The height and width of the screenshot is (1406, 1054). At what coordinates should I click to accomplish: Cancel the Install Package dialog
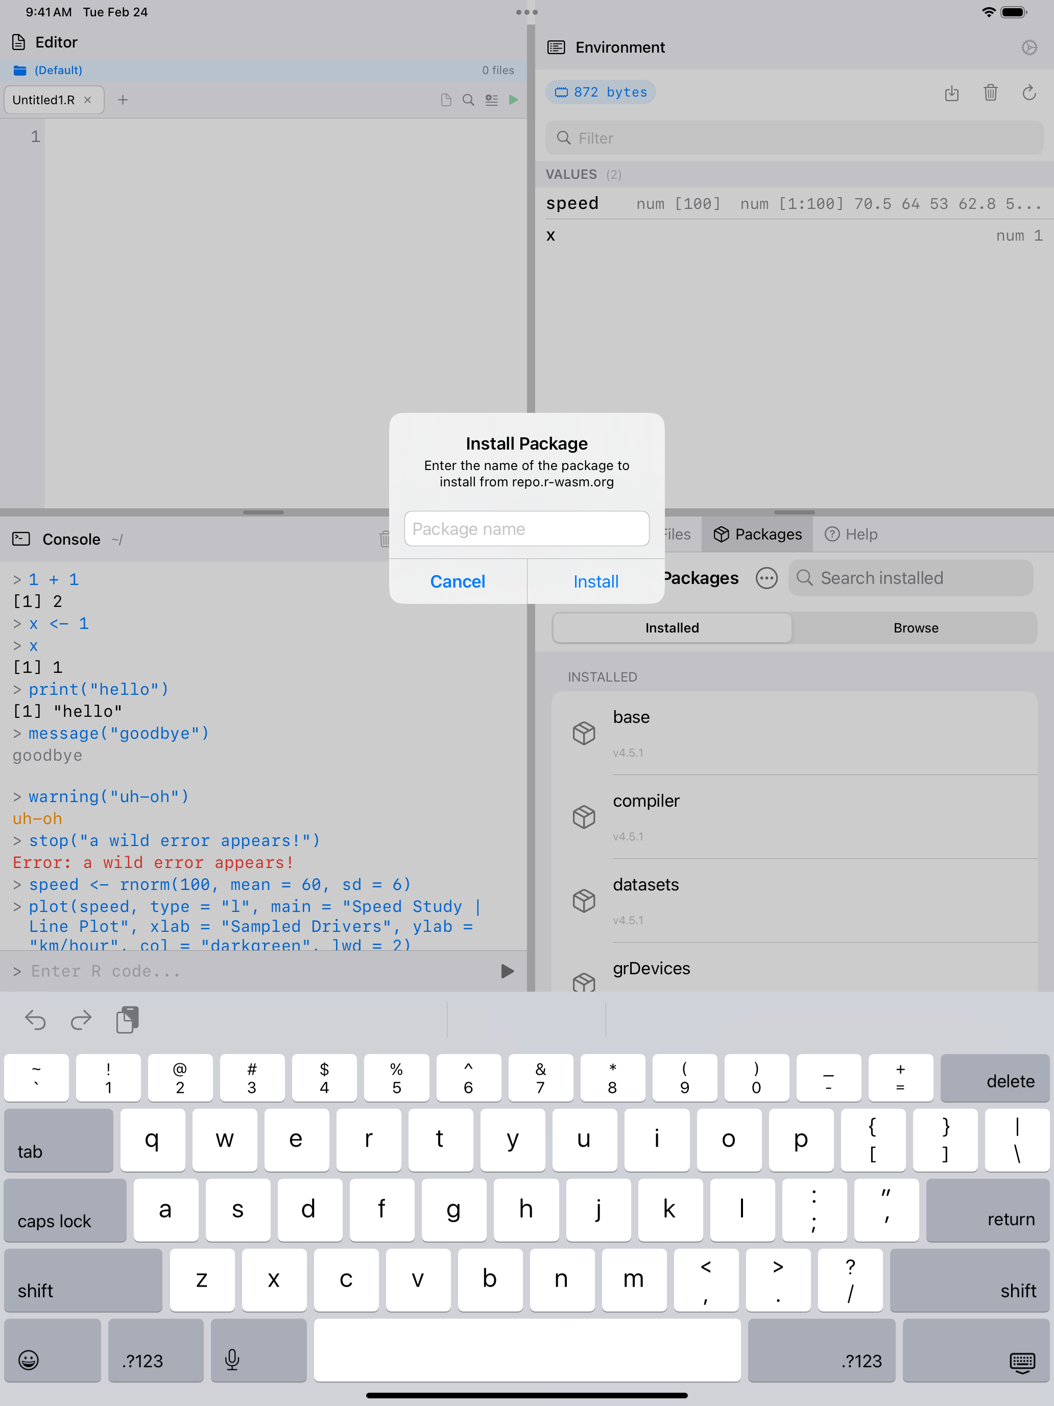458,581
